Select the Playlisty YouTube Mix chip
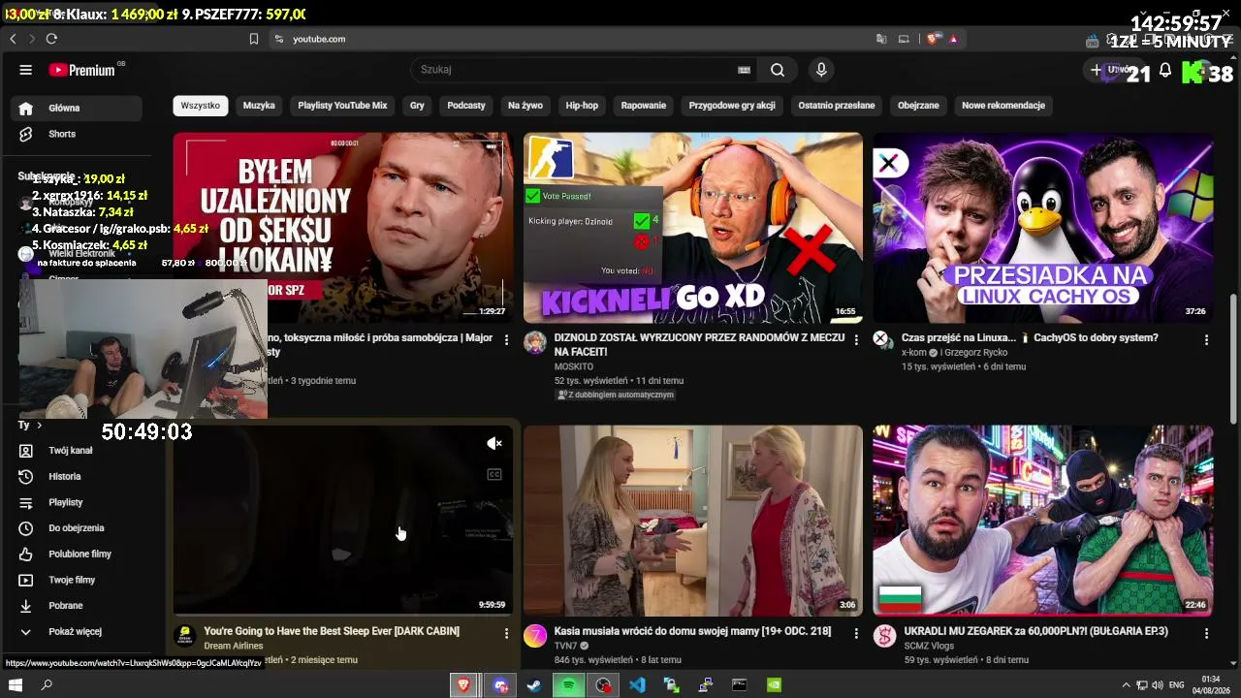Viewport: 1241px width, 698px height. pos(342,106)
